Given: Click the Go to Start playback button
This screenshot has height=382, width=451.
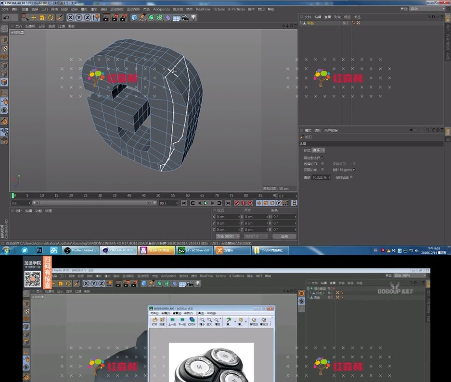Looking at the screenshot, I should coord(184,203).
